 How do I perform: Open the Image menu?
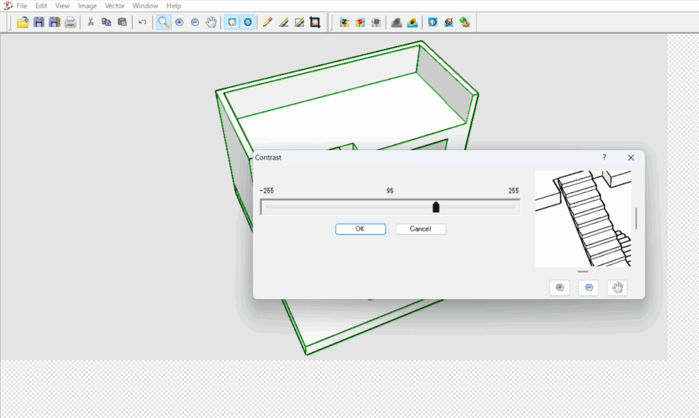(87, 5)
